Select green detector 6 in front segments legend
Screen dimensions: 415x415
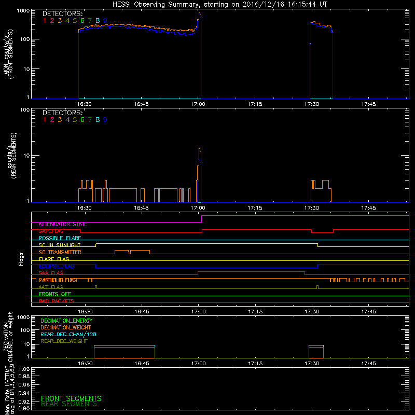pyautogui.click(x=82, y=20)
